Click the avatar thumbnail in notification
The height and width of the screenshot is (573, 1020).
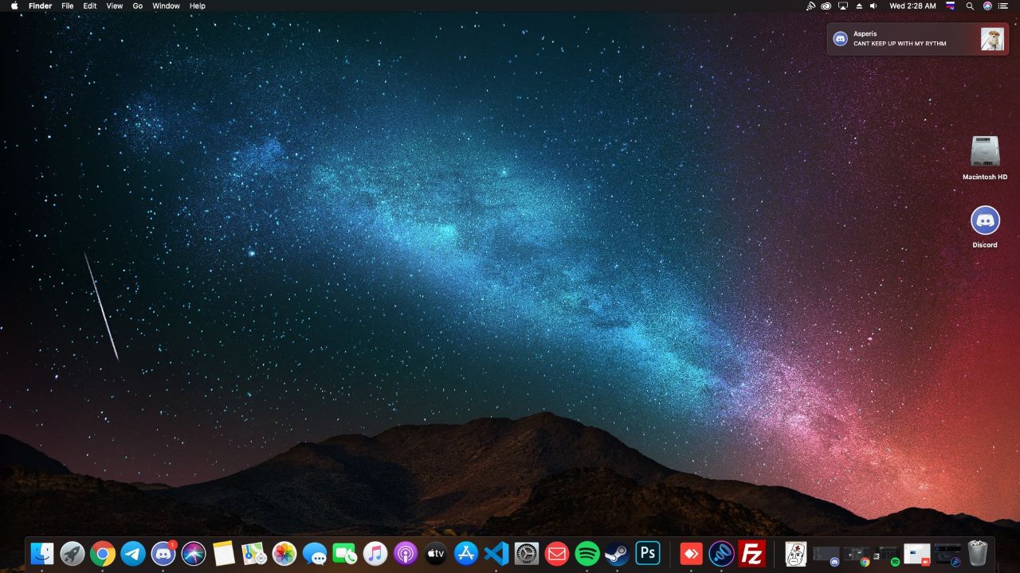(992, 39)
